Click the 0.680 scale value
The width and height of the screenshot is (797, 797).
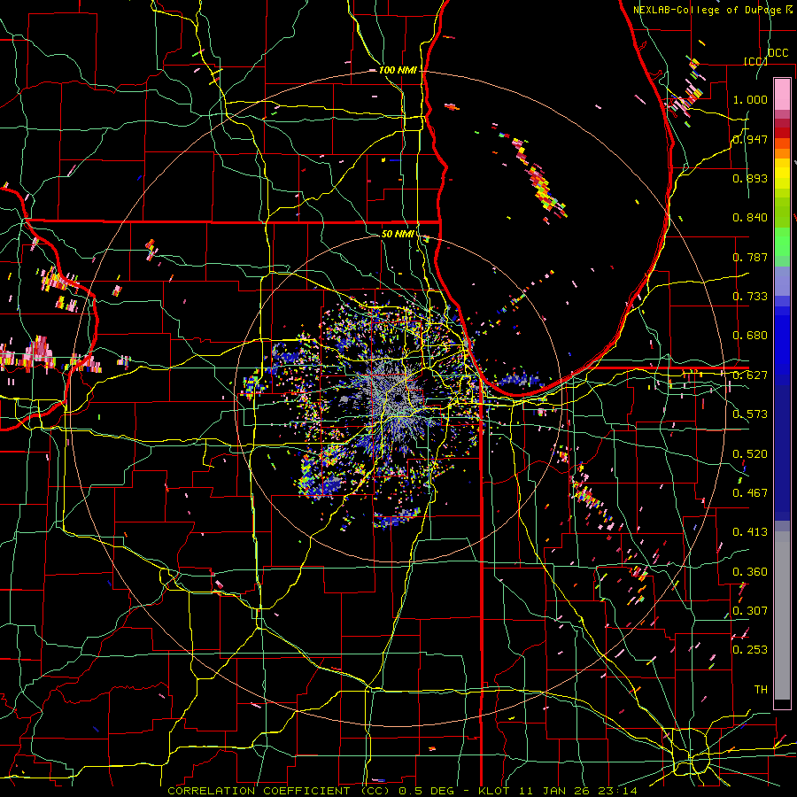click(750, 336)
